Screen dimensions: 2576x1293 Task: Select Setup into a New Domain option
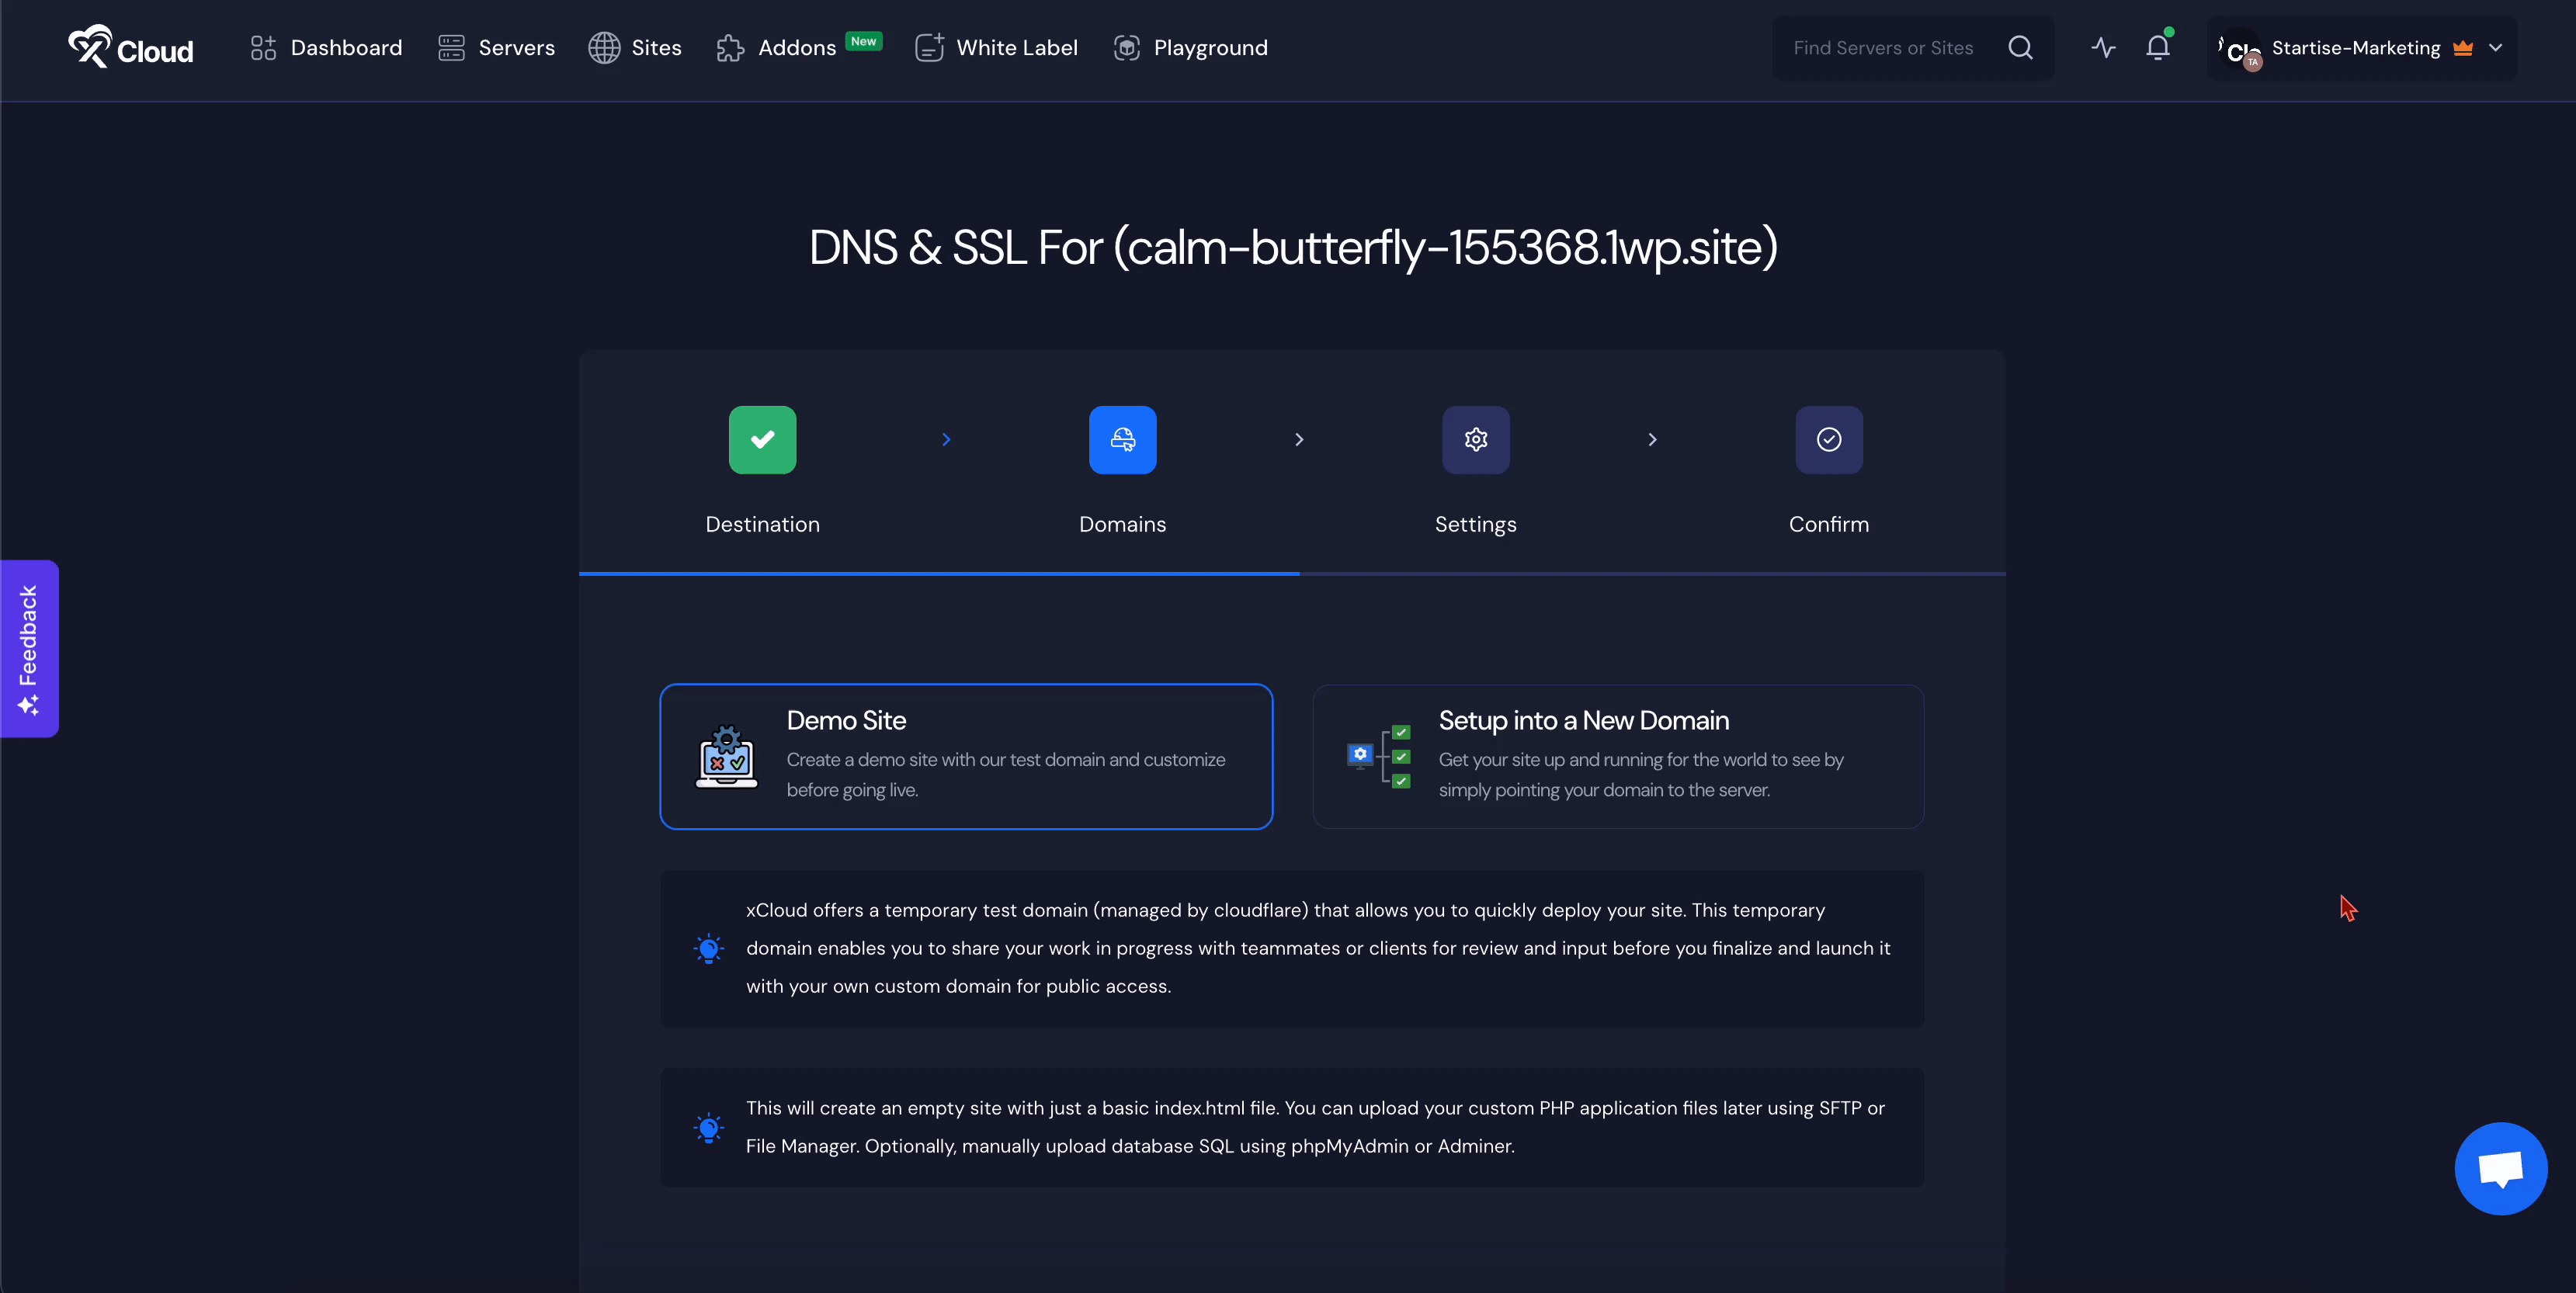tap(1618, 756)
